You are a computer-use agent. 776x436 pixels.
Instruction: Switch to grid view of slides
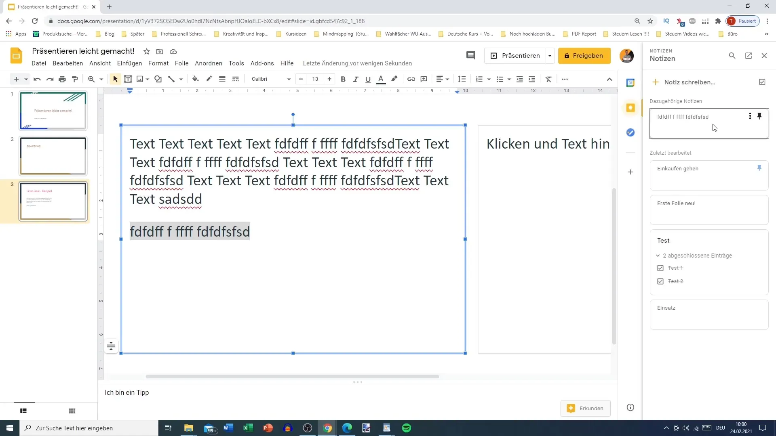coord(72,411)
